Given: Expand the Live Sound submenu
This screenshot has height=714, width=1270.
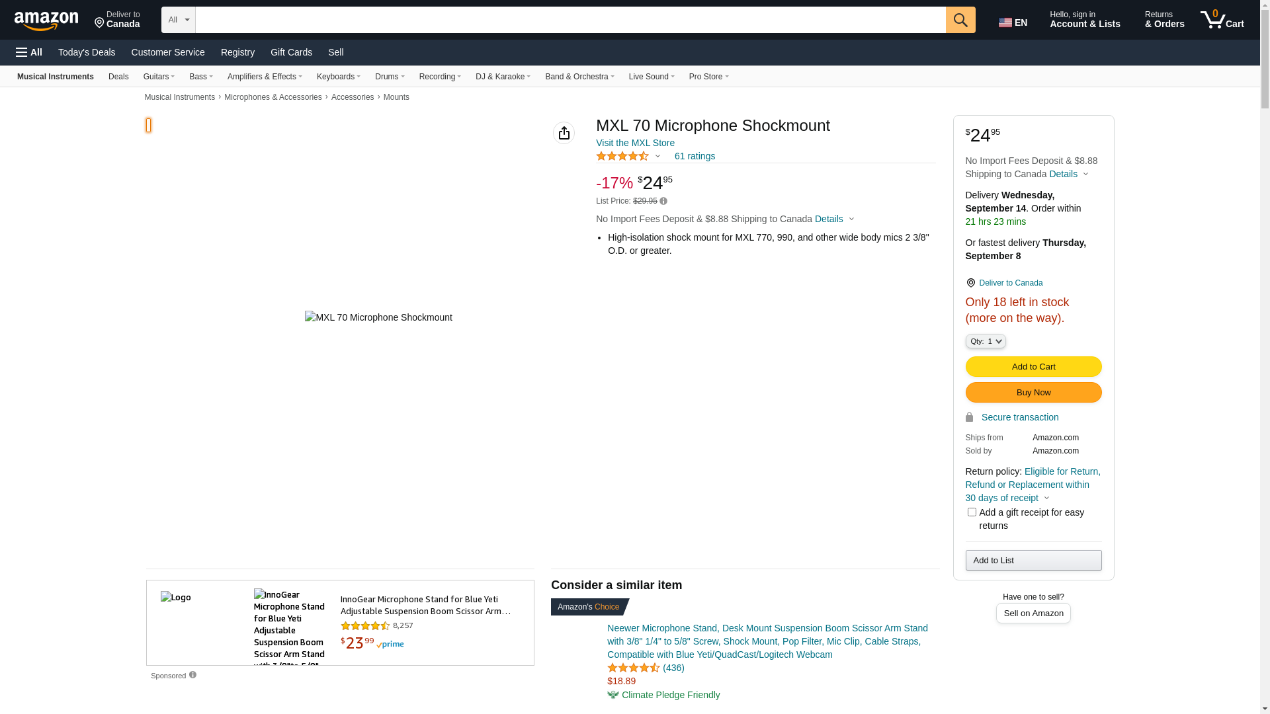Looking at the screenshot, I should [x=652, y=77].
